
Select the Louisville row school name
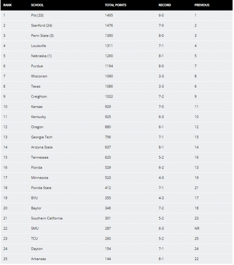tap(38, 46)
